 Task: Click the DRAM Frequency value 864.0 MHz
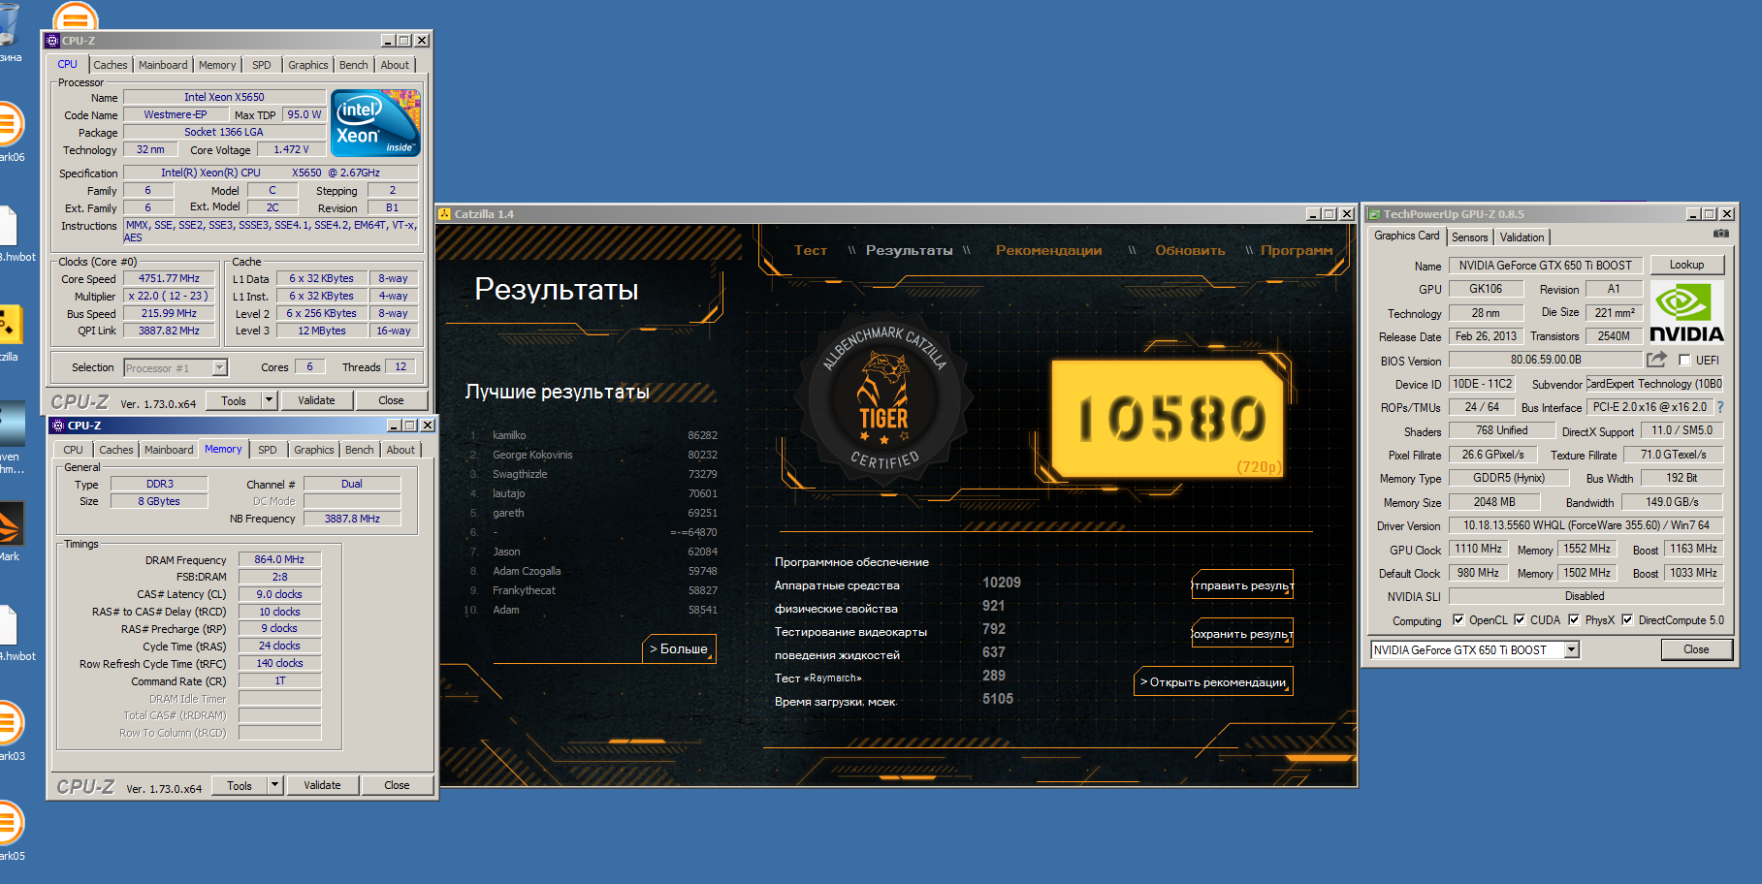tap(279, 559)
